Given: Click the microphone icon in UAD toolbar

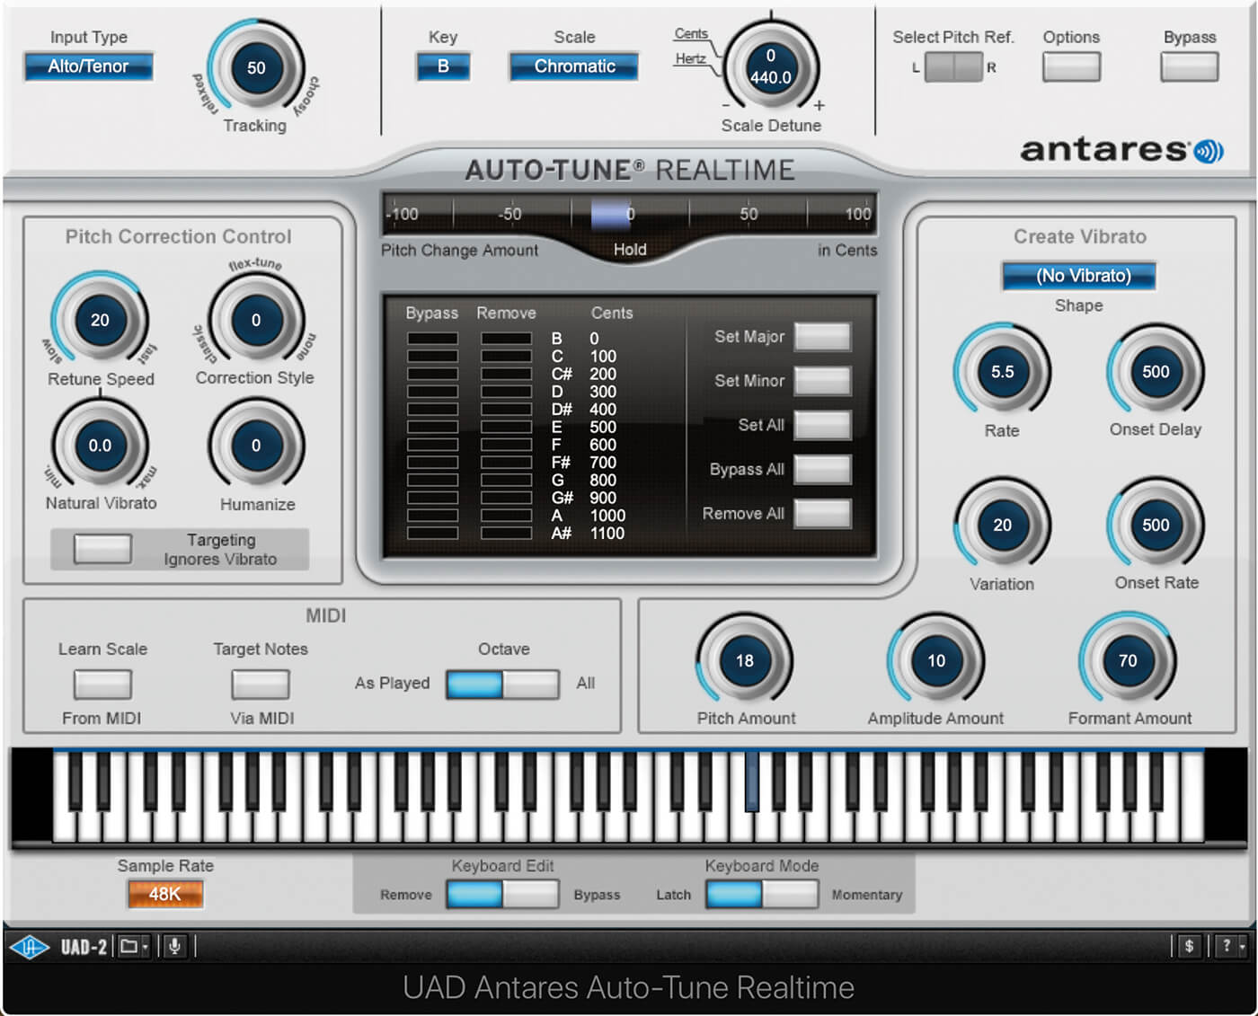Looking at the screenshot, I should pyautogui.click(x=175, y=946).
